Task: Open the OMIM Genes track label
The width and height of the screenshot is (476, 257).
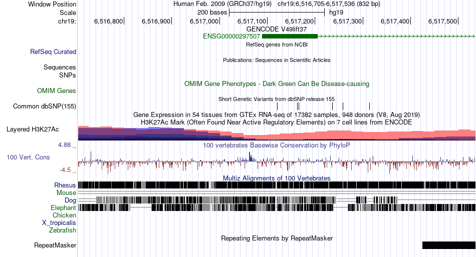Action: pos(57,91)
